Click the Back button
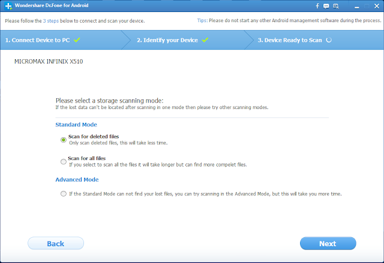The width and height of the screenshot is (384, 263). tap(56, 243)
